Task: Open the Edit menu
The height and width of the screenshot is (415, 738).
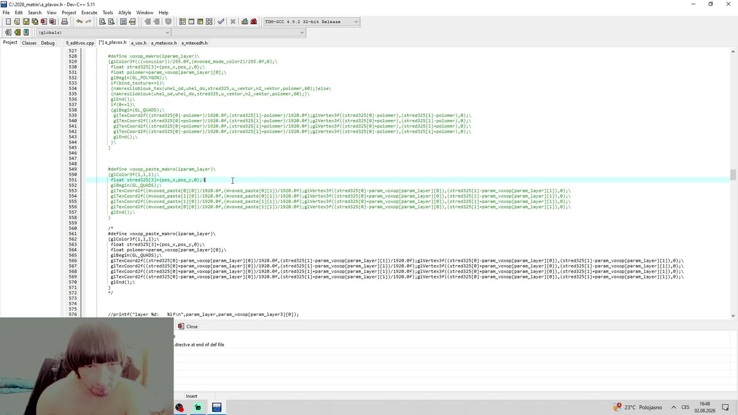Action: coord(18,12)
